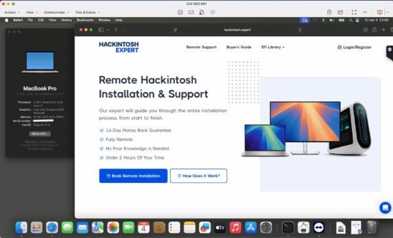Open the Remote Support page link
The width and height of the screenshot is (393, 238).
click(x=201, y=47)
